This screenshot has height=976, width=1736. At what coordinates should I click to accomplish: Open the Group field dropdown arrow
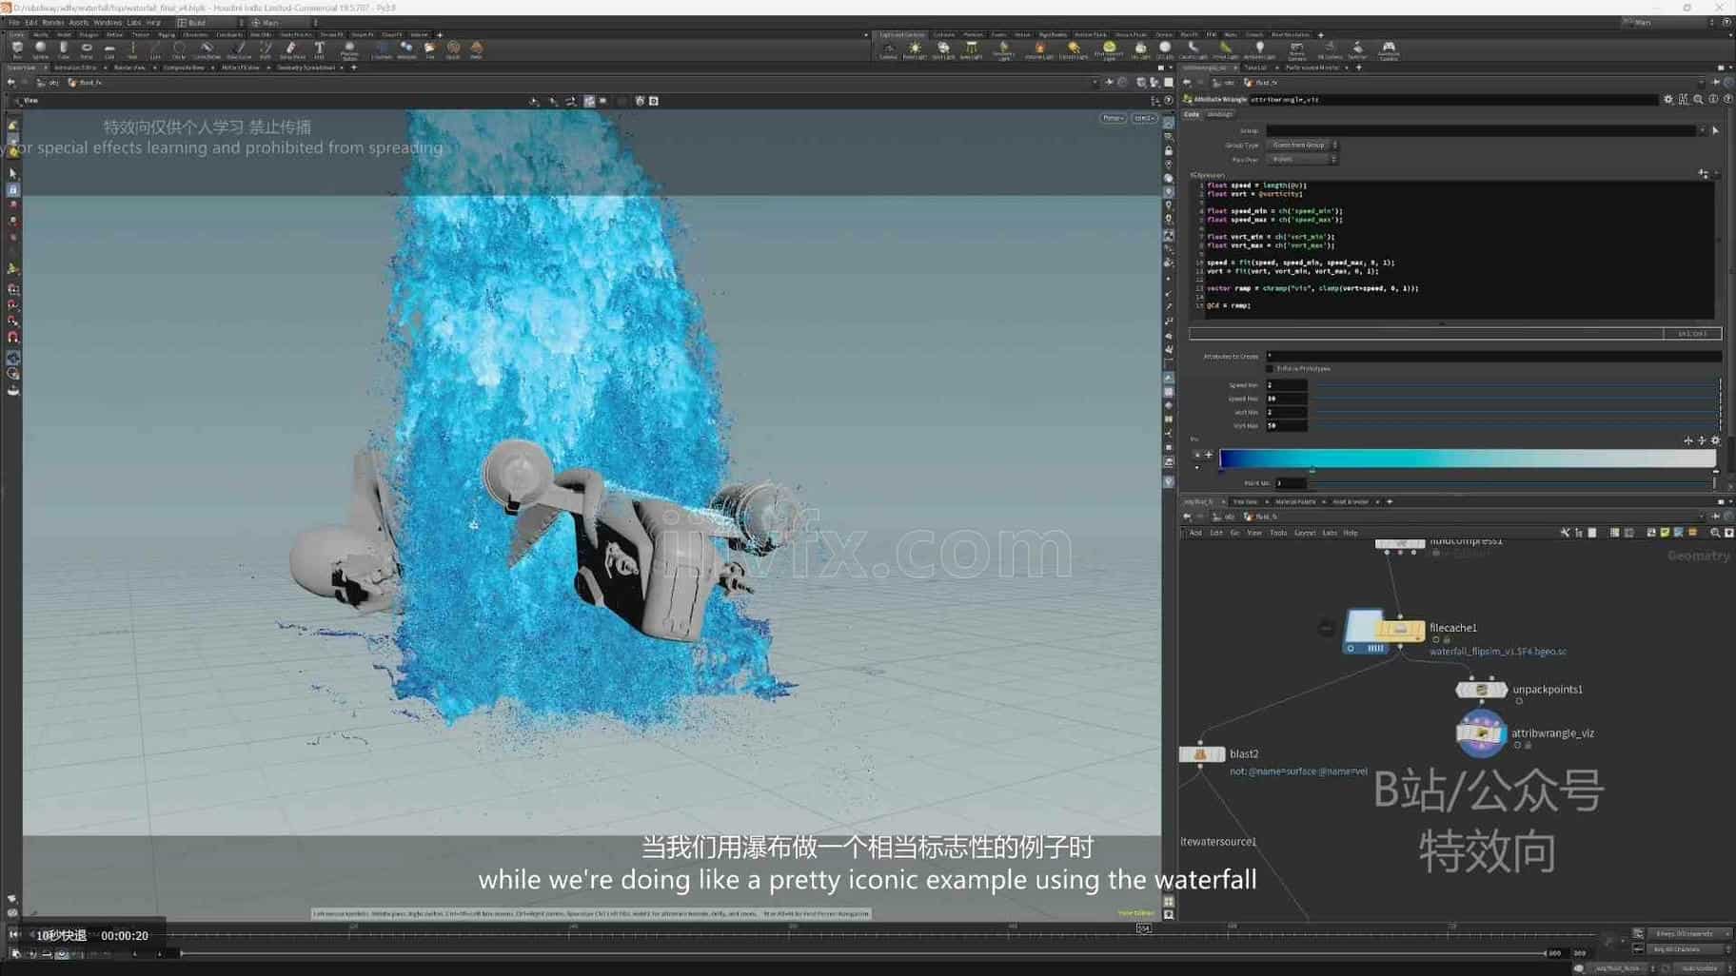click(1702, 130)
